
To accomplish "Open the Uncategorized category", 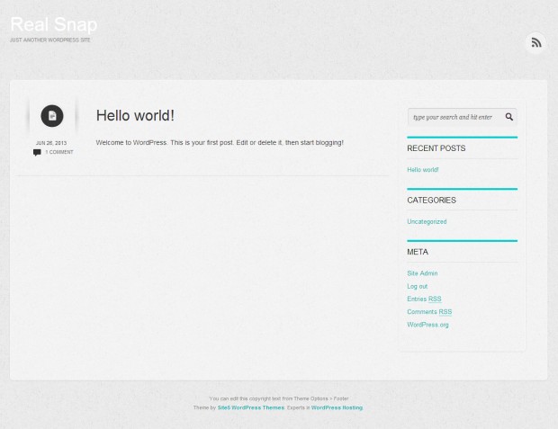I will (x=427, y=221).
